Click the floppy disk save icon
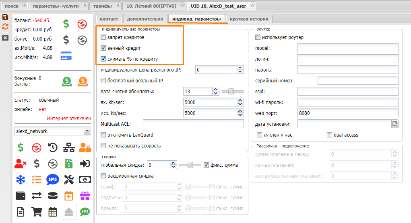The height and width of the screenshot is (223, 411). click(5, 17)
